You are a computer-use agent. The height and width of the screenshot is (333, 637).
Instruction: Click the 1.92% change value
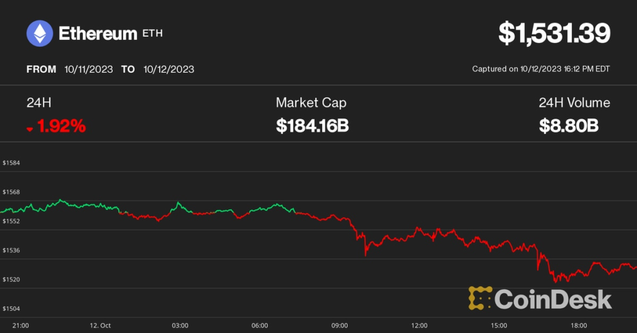tap(61, 127)
